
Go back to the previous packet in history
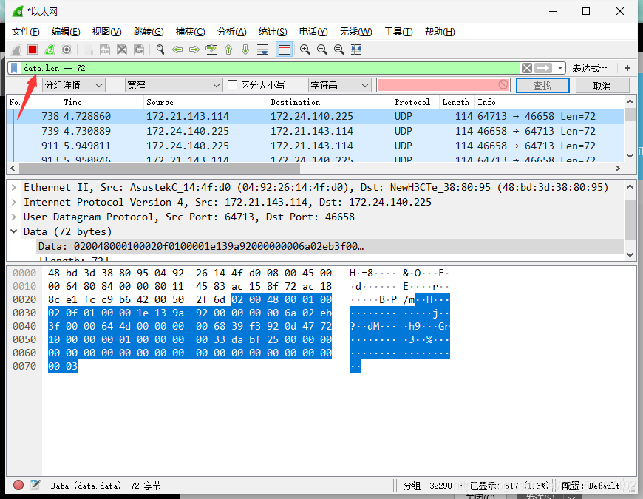pyautogui.click(x=177, y=50)
